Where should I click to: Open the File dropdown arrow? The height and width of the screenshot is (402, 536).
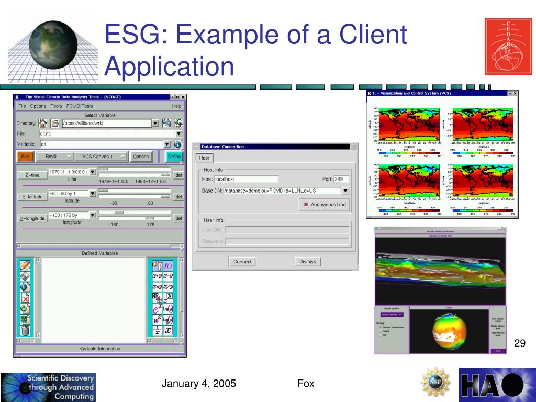[179, 133]
